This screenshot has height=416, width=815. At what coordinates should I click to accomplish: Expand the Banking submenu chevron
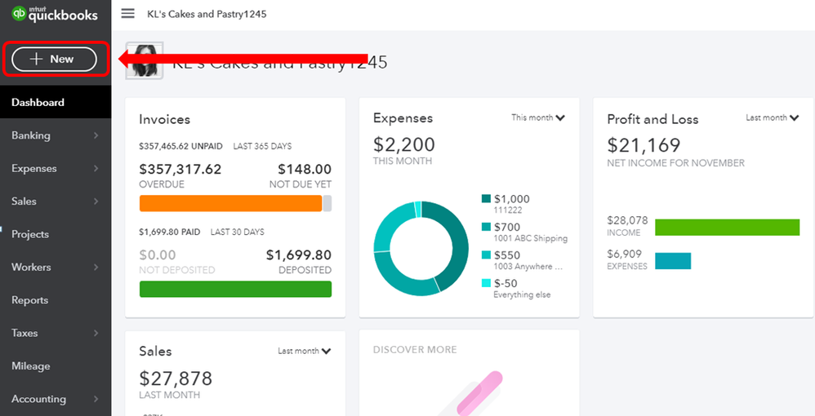coord(96,135)
